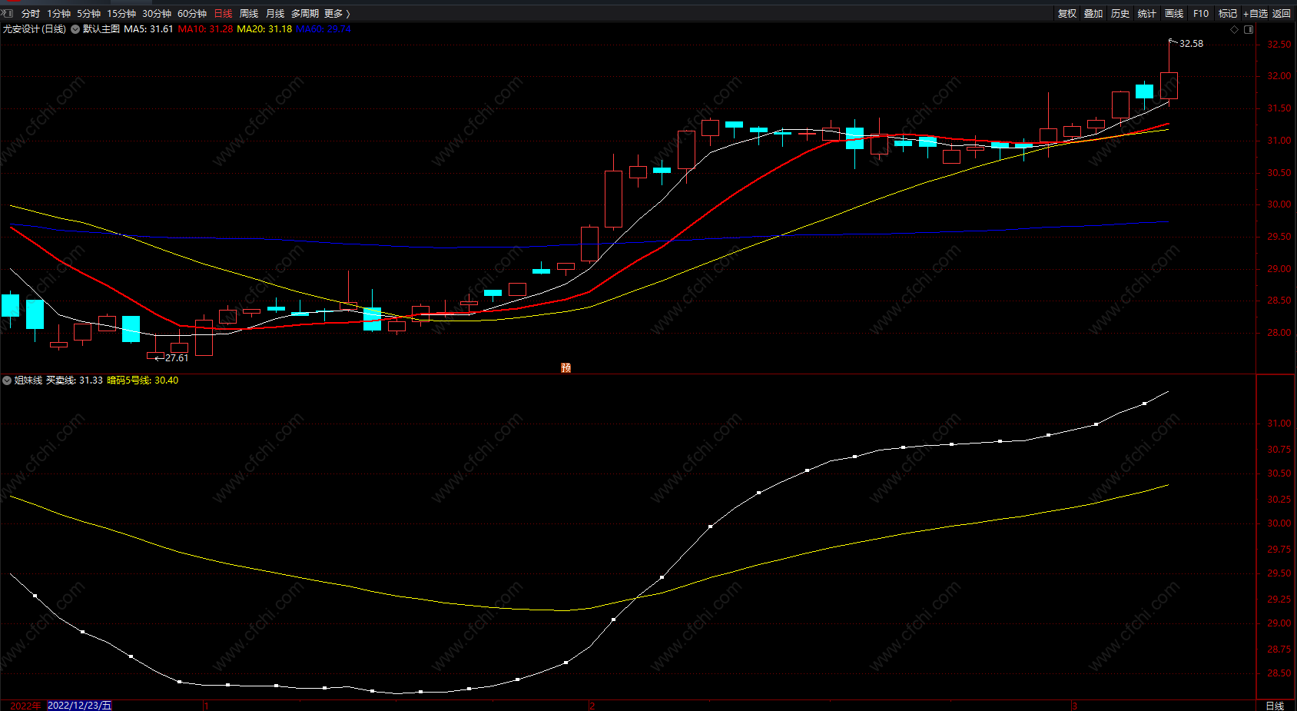The image size is (1297, 711).
Task: Click the 买卖线: 31.33 value
Action: (75, 380)
